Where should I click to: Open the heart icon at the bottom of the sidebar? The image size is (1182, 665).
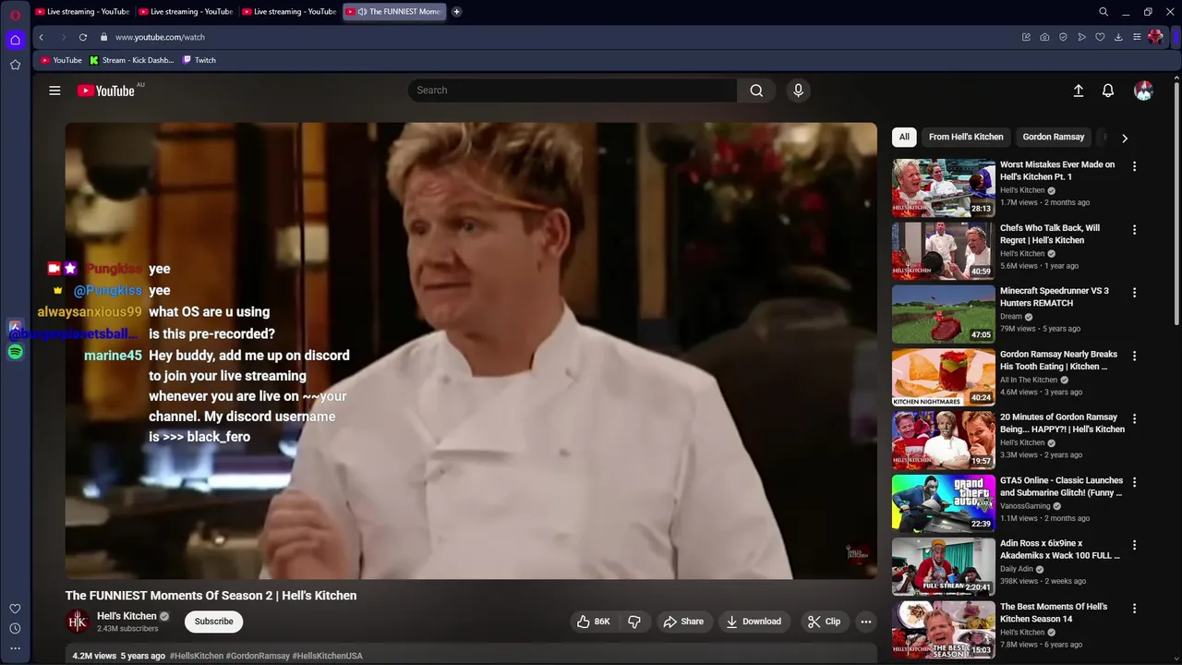coord(15,609)
